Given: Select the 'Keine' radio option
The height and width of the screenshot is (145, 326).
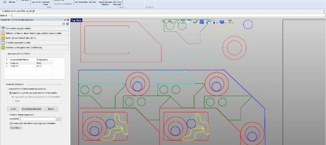Looking at the screenshot, I should (x=14, y=101).
